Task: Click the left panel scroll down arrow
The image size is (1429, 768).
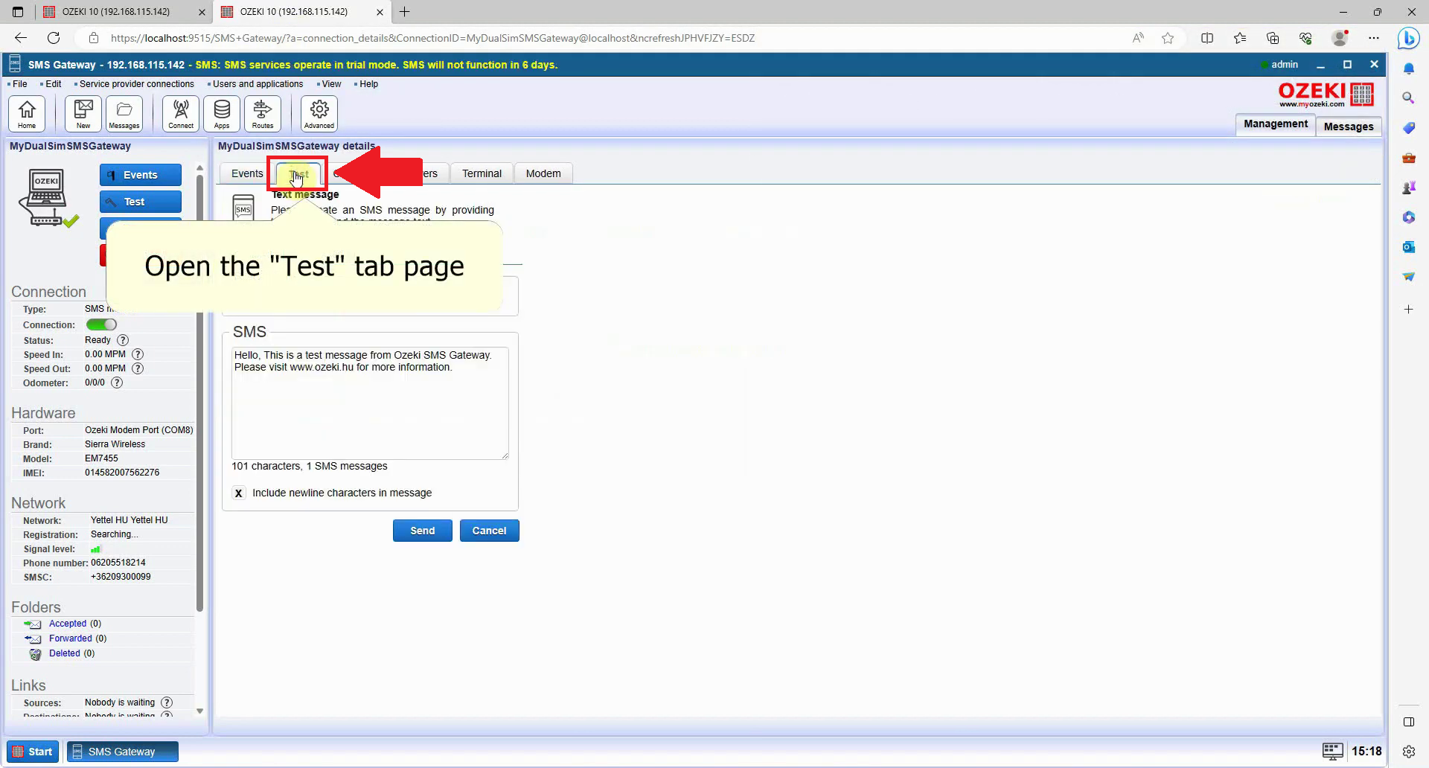Action: [199, 711]
